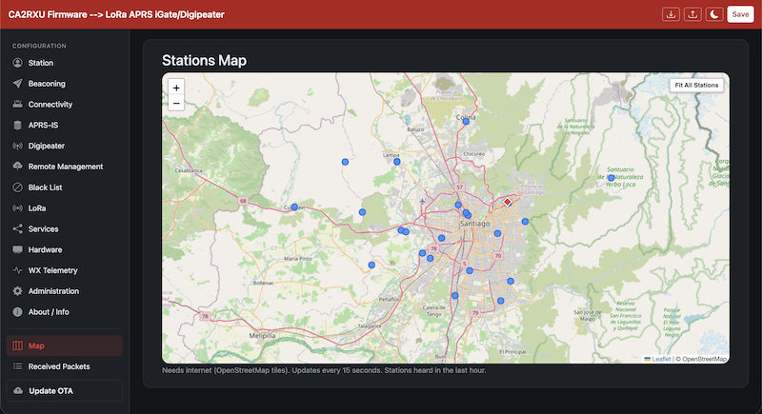Click the Update OTA button
Image resolution: width=762 pixels, height=414 pixels.
click(64, 391)
